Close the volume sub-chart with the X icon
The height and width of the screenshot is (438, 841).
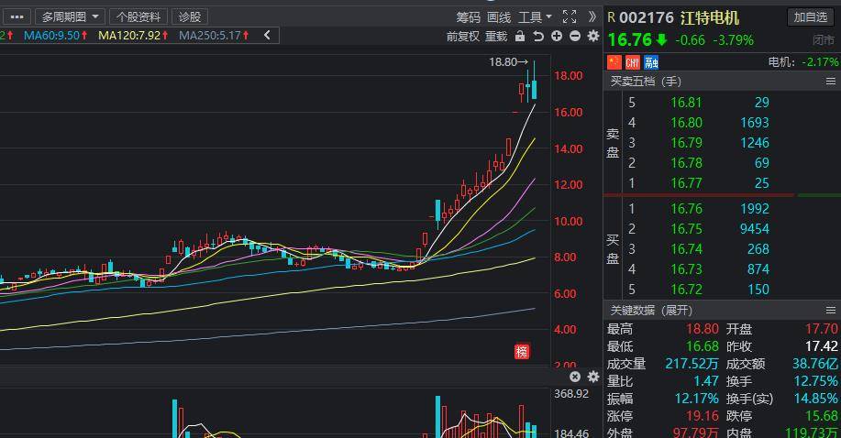tap(575, 377)
